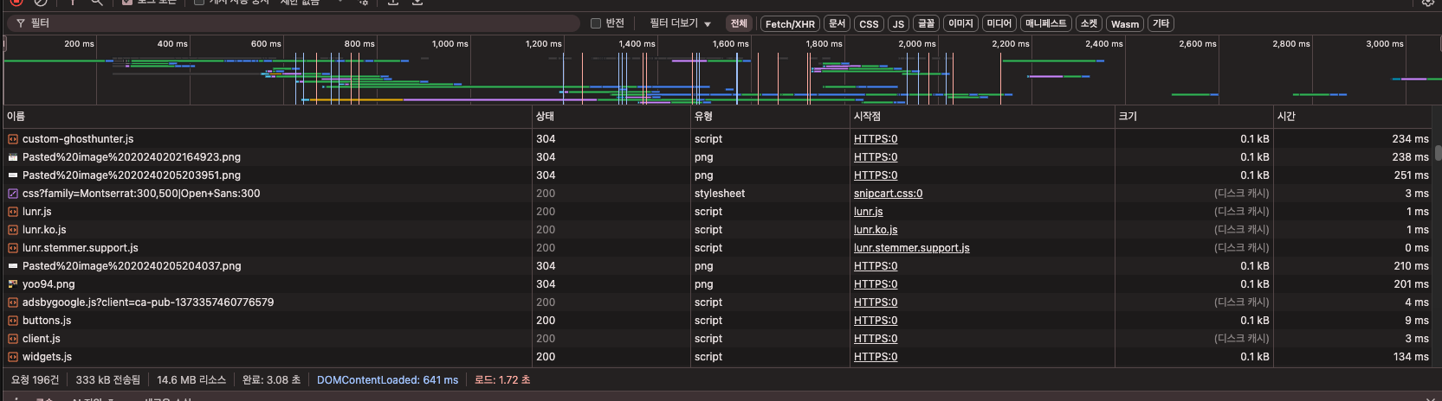Open the lunr.stemmer.support.js initiator link
The width and height of the screenshot is (1442, 401).
912,248
